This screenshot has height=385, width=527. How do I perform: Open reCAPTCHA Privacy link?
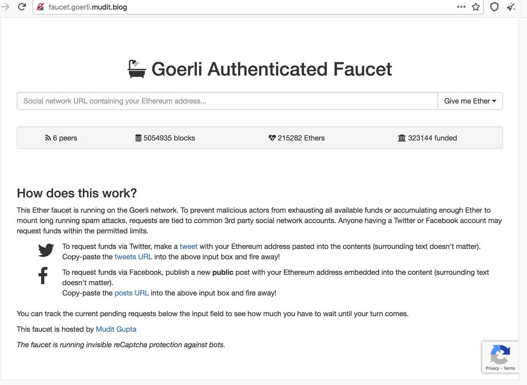pos(492,368)
